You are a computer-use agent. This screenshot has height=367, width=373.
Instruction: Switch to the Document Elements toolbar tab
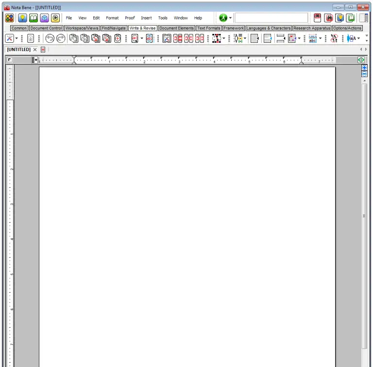176,28
